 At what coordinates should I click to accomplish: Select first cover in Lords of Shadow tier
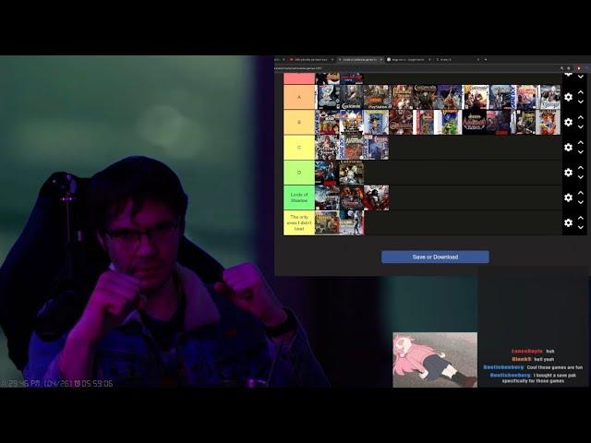pos(327,198)
